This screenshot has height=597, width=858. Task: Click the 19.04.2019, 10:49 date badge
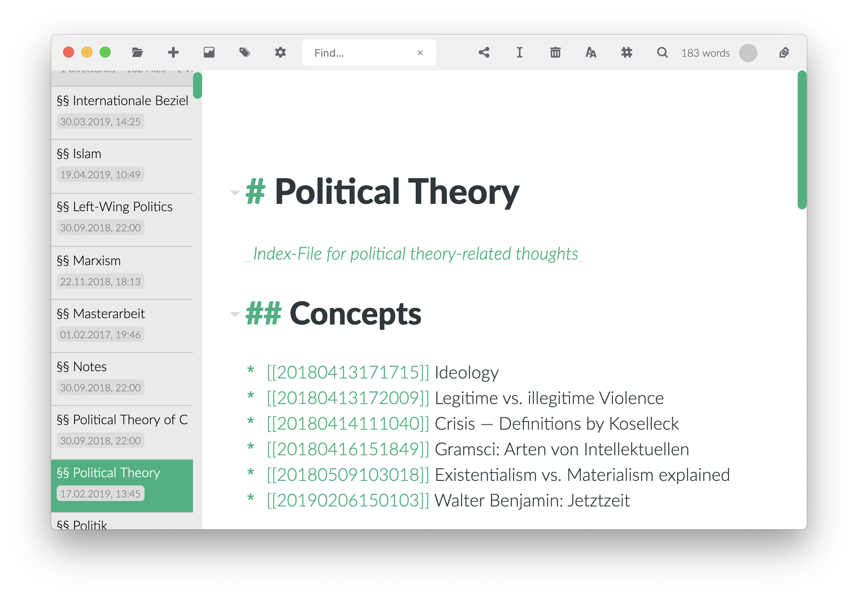coord(101,175)
